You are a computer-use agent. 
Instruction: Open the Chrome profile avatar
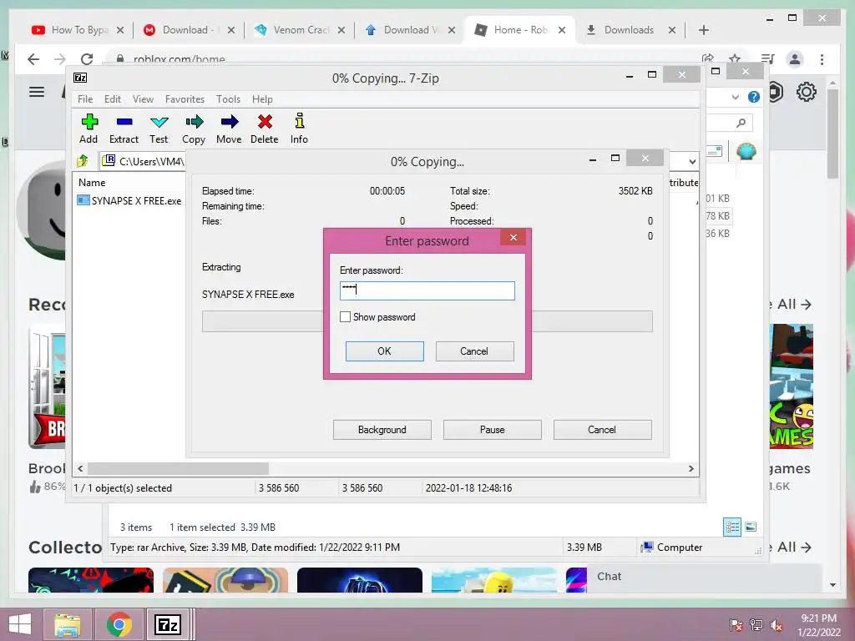pyautogui.click(x=795, y=59)
